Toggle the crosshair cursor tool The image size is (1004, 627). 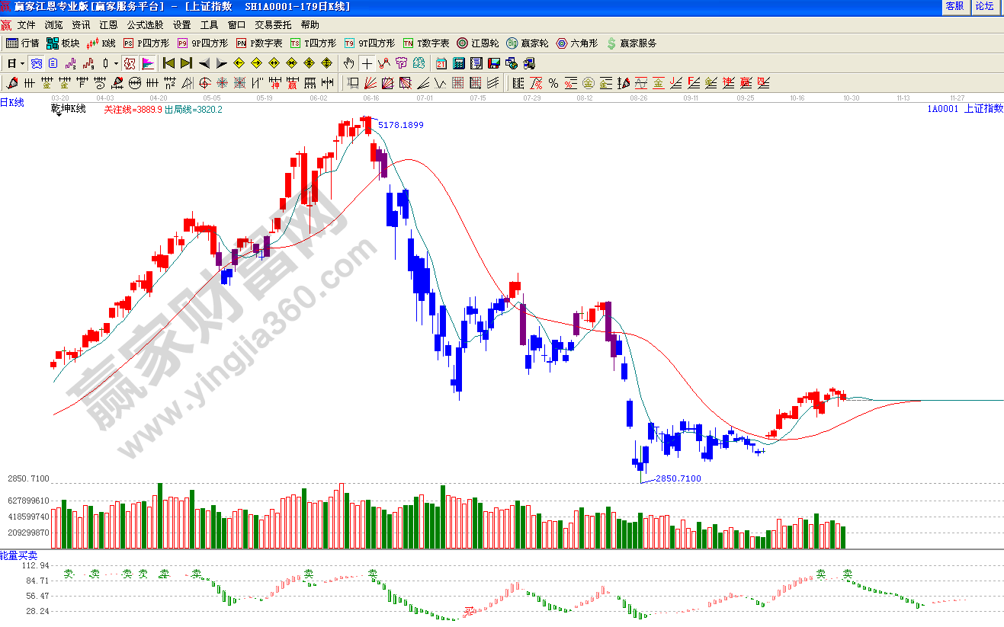tap(367, 63)
